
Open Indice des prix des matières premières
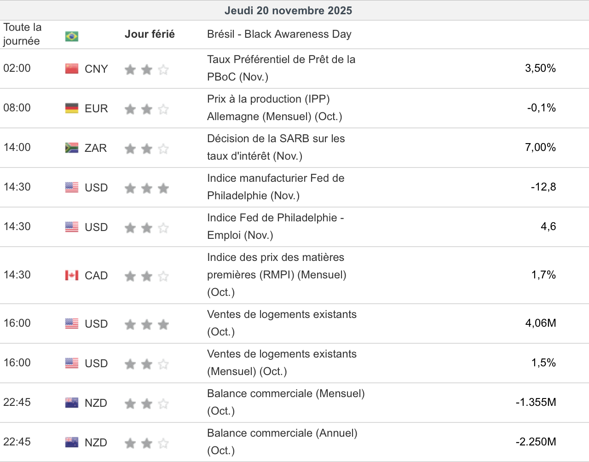[x=276, y=275]
